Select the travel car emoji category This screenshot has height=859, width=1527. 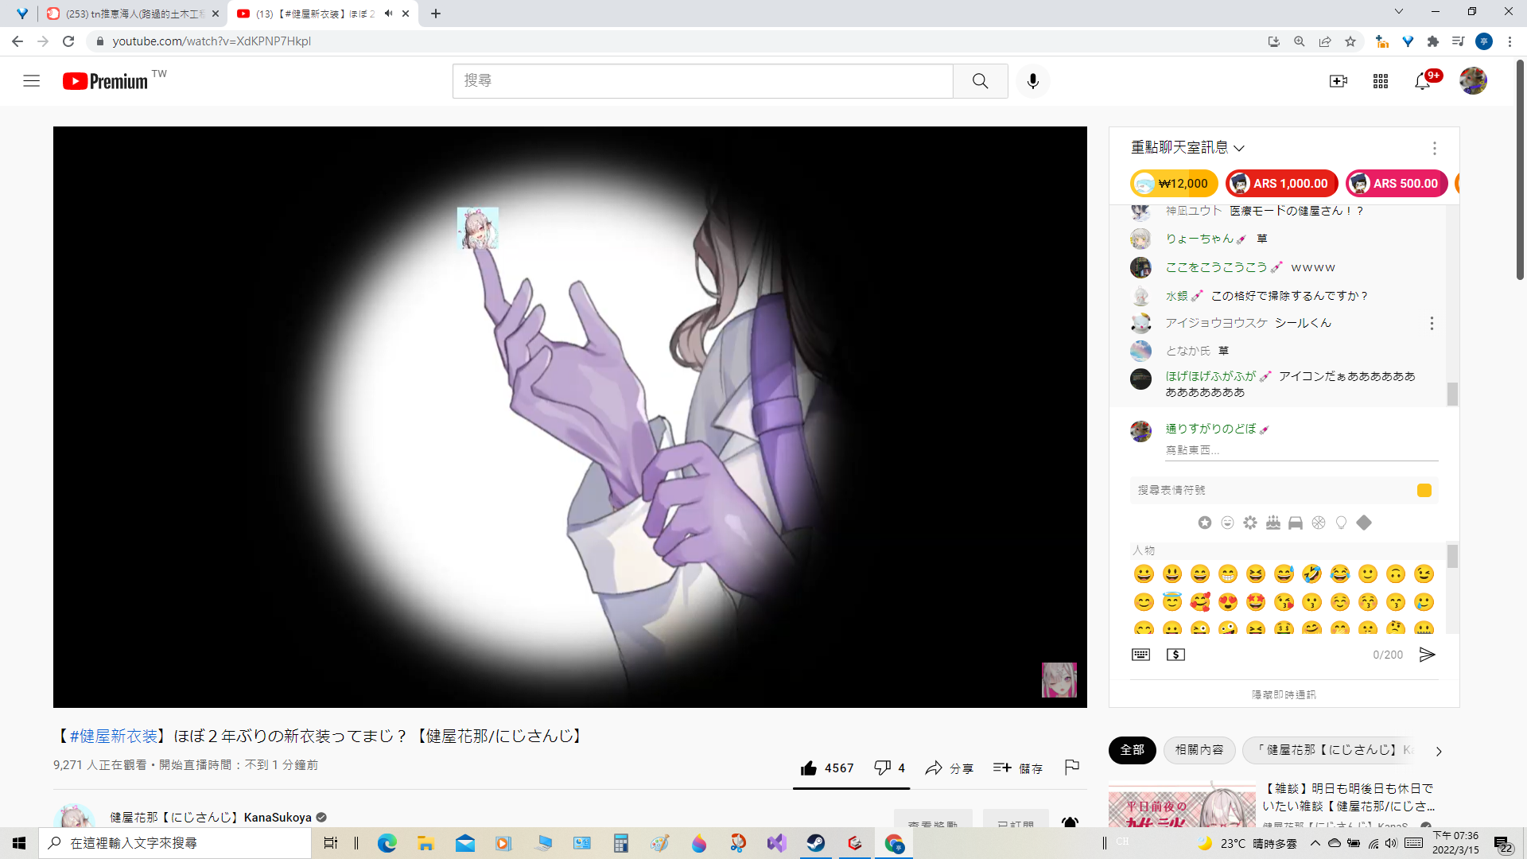[1296, 523]
